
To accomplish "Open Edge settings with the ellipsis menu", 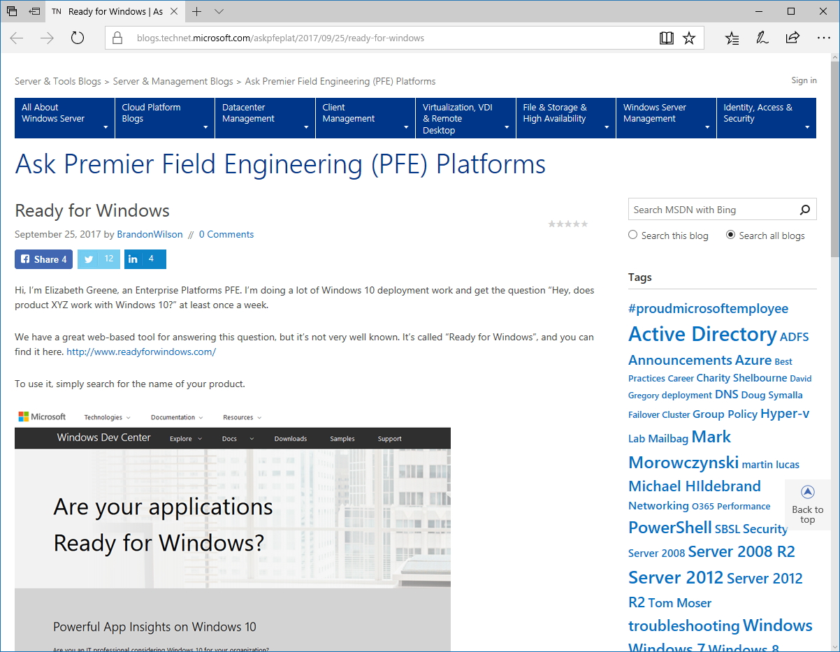I will (x=824, y=38).
